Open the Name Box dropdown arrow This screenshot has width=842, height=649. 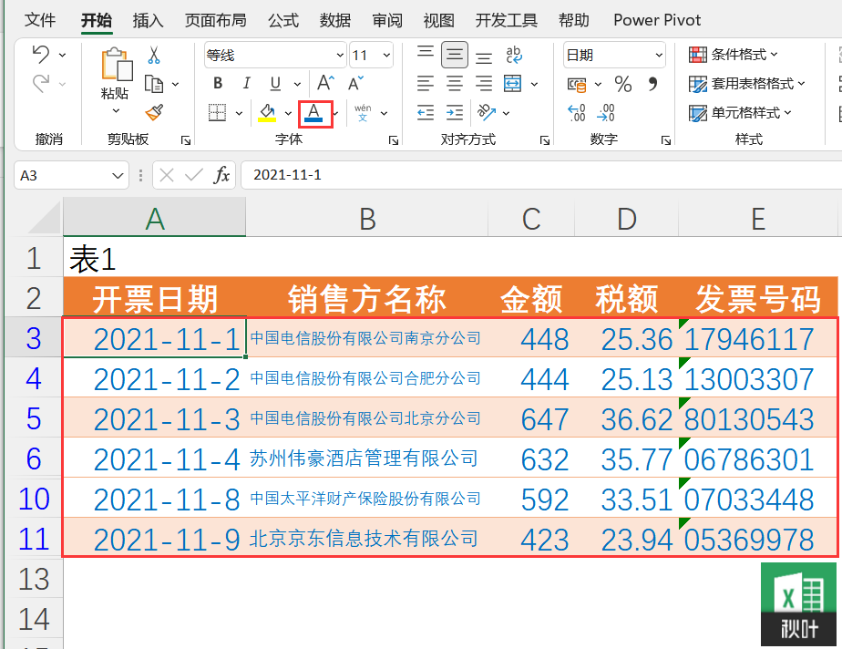[118, 176]
